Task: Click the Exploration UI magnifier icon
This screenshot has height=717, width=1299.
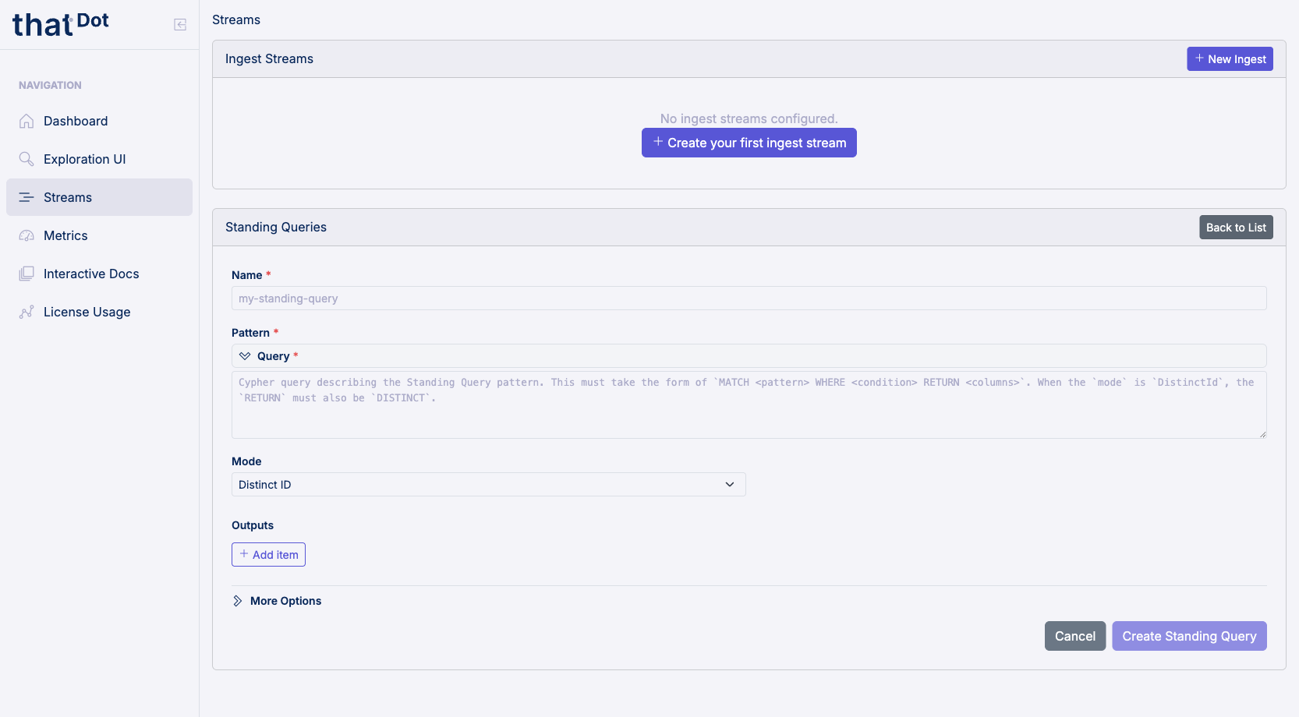Action: (x=27, y=159)
